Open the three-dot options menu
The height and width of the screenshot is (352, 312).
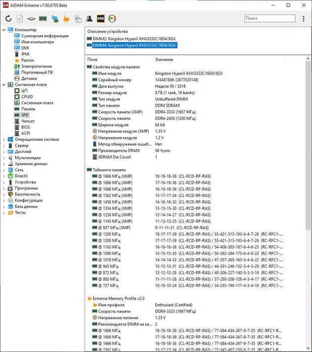click(303, 19)
